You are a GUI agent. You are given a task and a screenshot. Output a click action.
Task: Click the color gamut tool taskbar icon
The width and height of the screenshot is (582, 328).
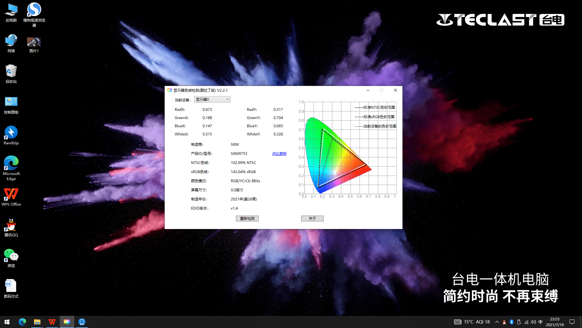(67, 322)
